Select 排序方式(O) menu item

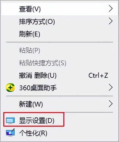[x=59, y=21]
